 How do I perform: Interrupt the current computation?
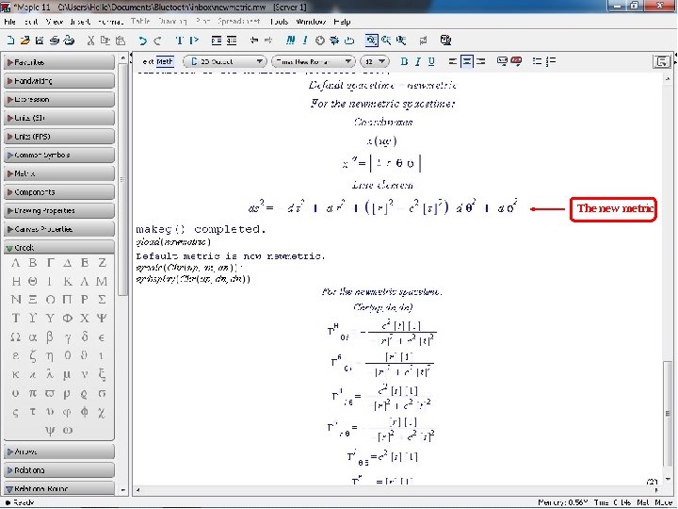(319, 41)
